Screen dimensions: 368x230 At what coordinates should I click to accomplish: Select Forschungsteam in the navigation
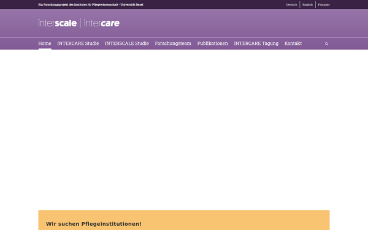coord(173,44)
